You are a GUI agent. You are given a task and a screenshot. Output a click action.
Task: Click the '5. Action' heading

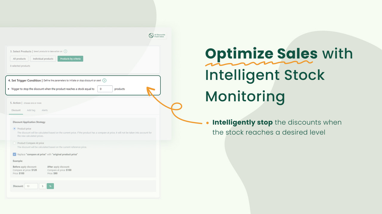coord(16,103)
